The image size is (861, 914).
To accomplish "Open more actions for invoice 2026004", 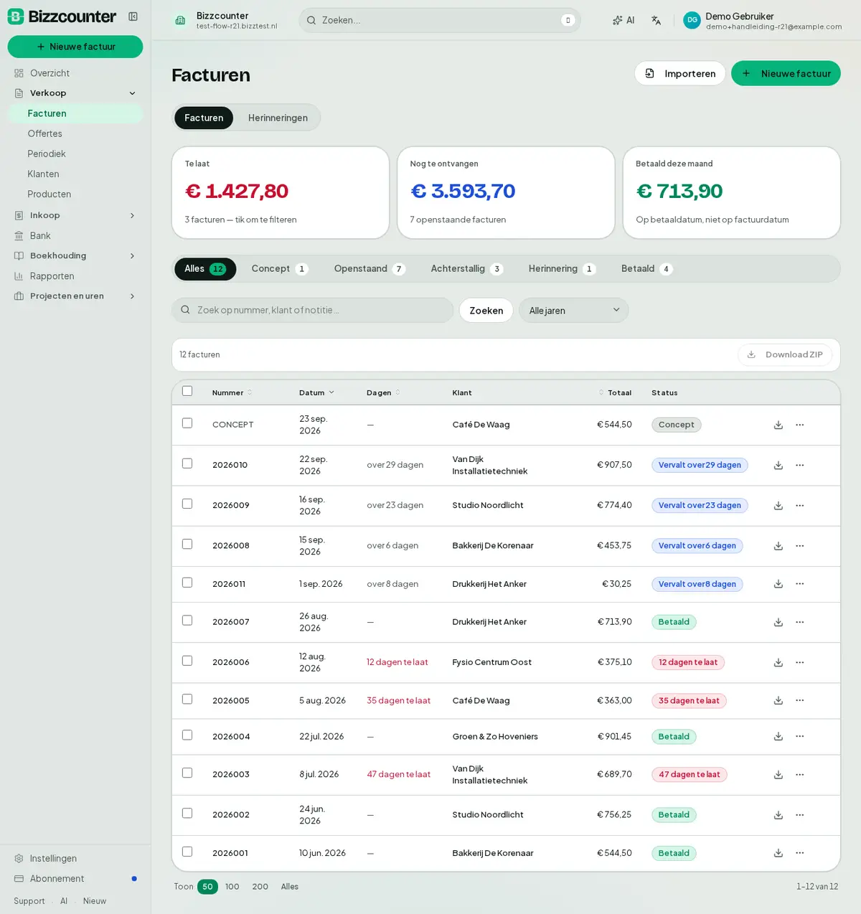I will (x=800, y=736).
